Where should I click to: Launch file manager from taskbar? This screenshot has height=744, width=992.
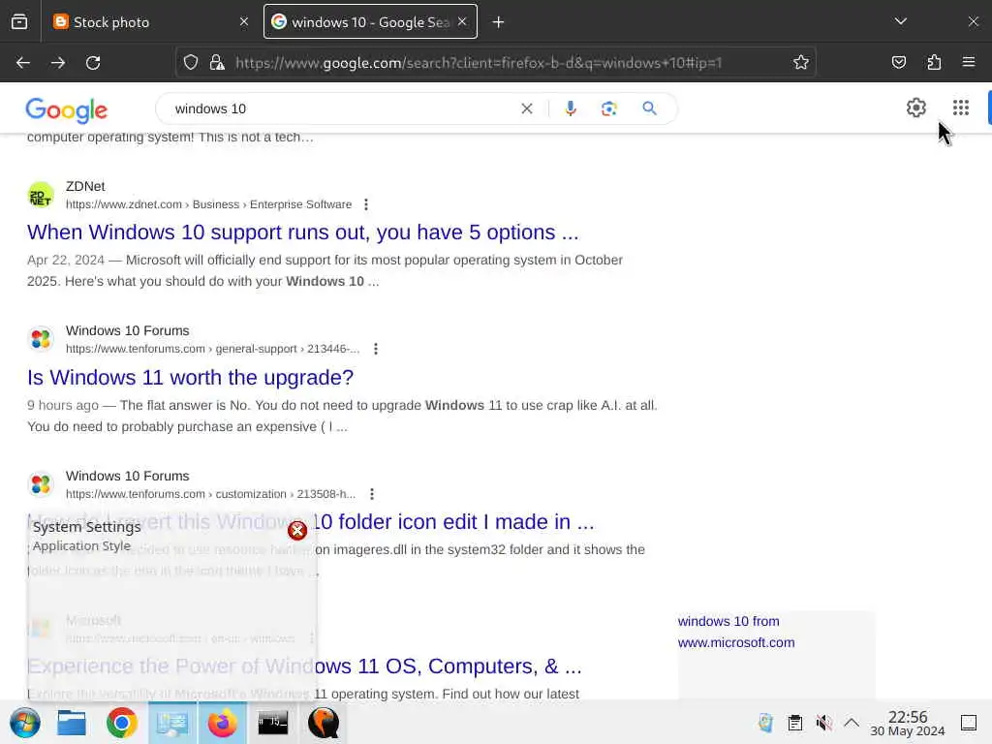pos(72,723)
